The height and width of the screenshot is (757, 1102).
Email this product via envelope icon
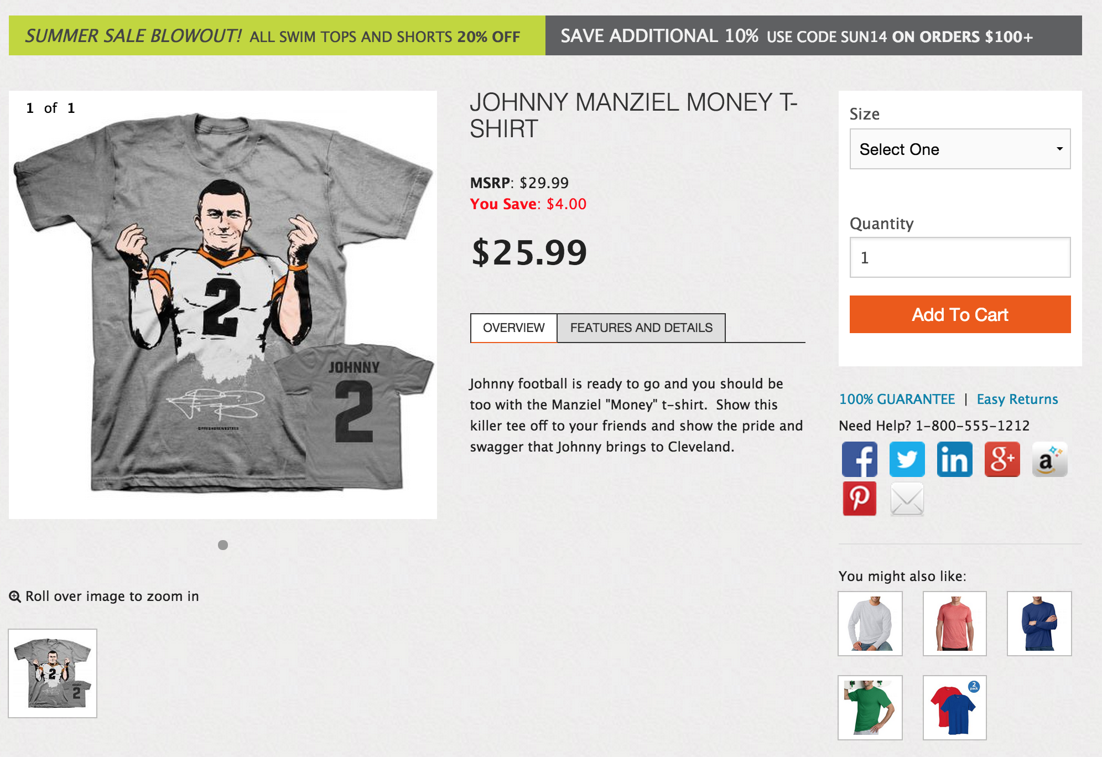click(907, 499)
